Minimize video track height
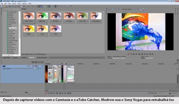The height and width of the screenshot is (104, 179). 2,66
